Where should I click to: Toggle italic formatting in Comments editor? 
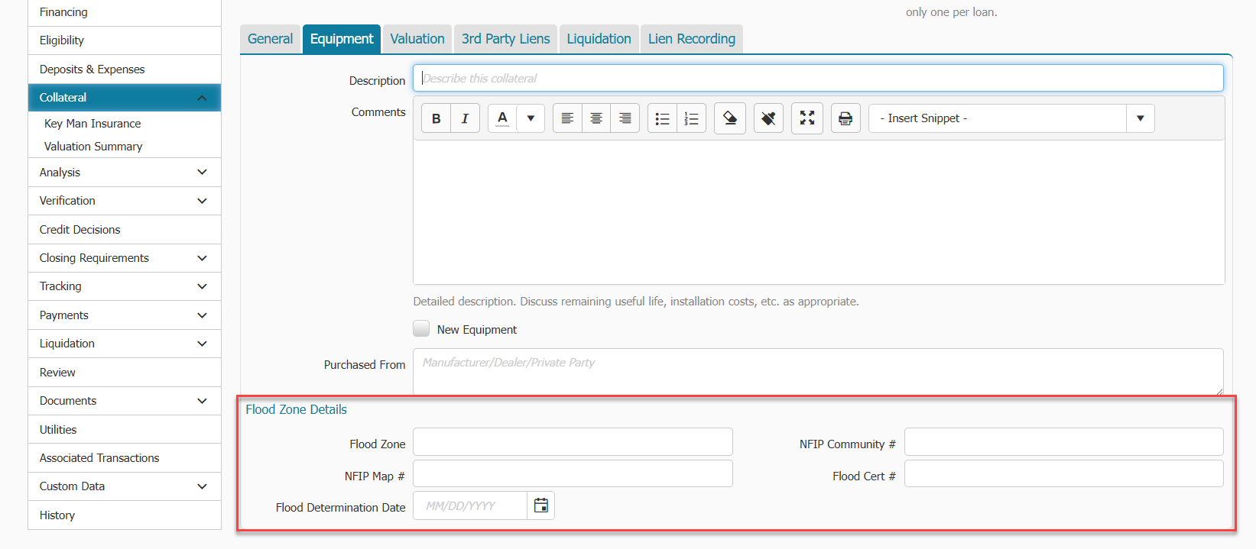(x=465, y=118)
